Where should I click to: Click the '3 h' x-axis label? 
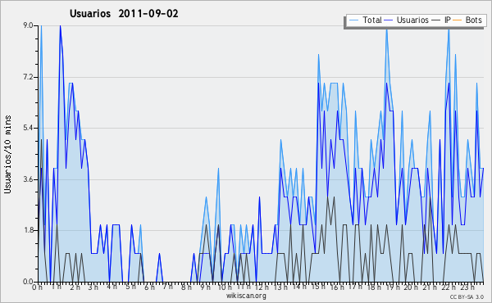point(93,287)
